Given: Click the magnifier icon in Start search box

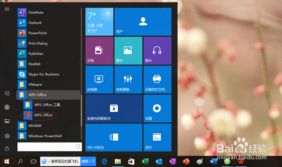Looking at the screenshot, I should pos(78,147).
